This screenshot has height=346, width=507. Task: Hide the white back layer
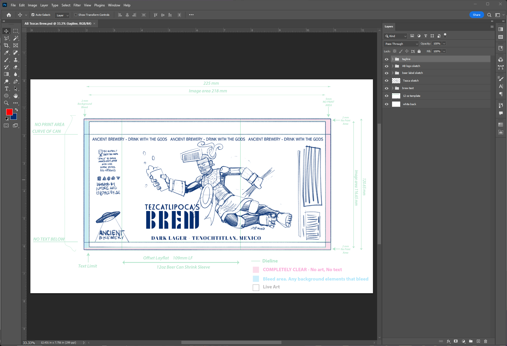(x=386, y=104)
